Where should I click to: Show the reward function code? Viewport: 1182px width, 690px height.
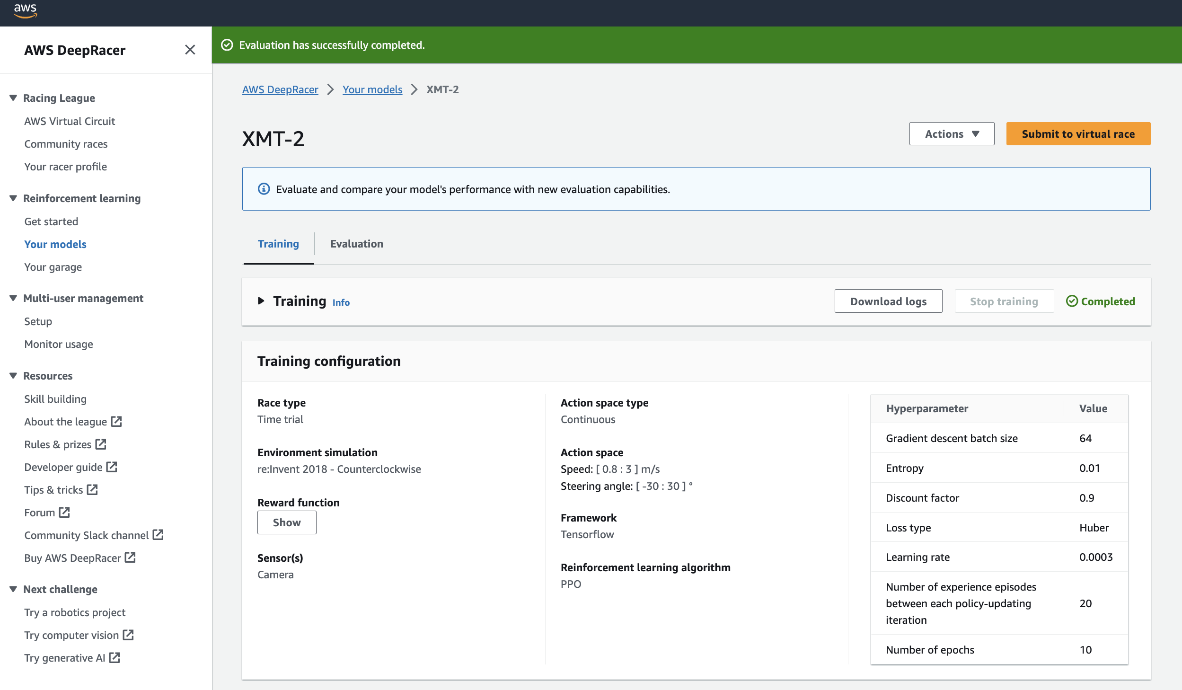tap(287, 522)
